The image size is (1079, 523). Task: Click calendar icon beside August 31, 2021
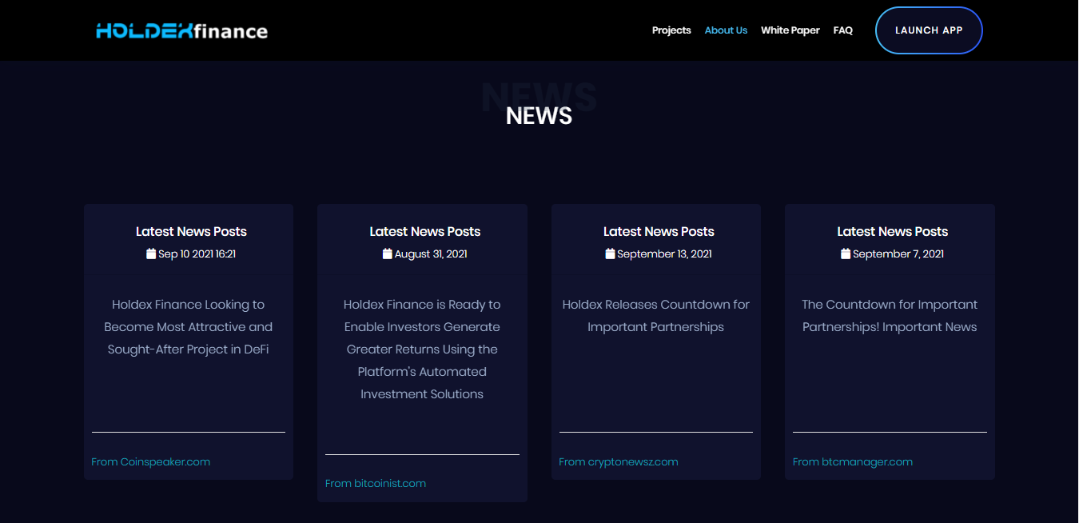(x=388, y=254)
